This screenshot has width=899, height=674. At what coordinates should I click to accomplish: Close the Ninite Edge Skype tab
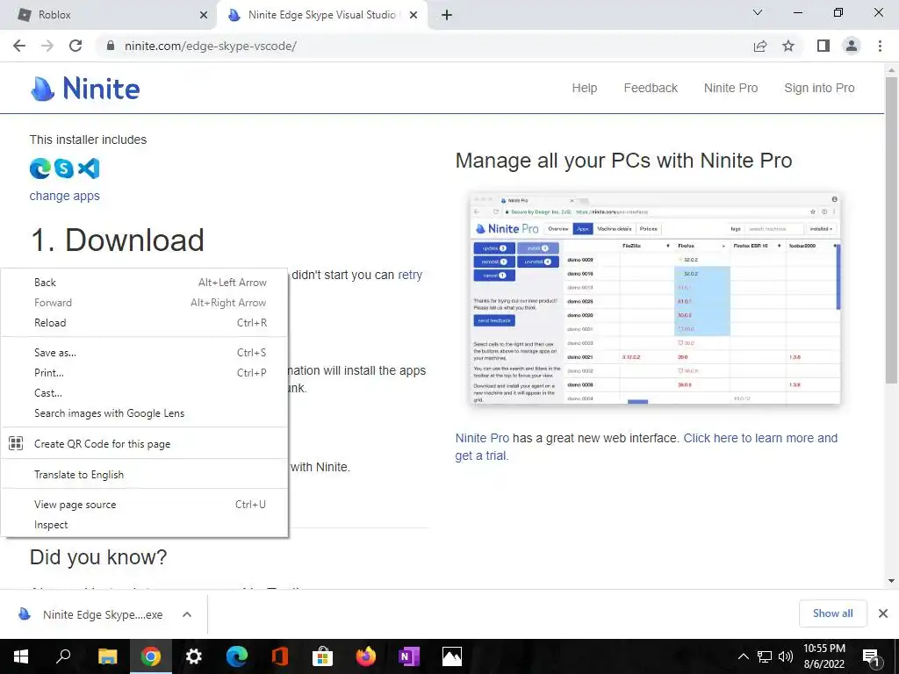pyautogui.click(x=414, y=16)
